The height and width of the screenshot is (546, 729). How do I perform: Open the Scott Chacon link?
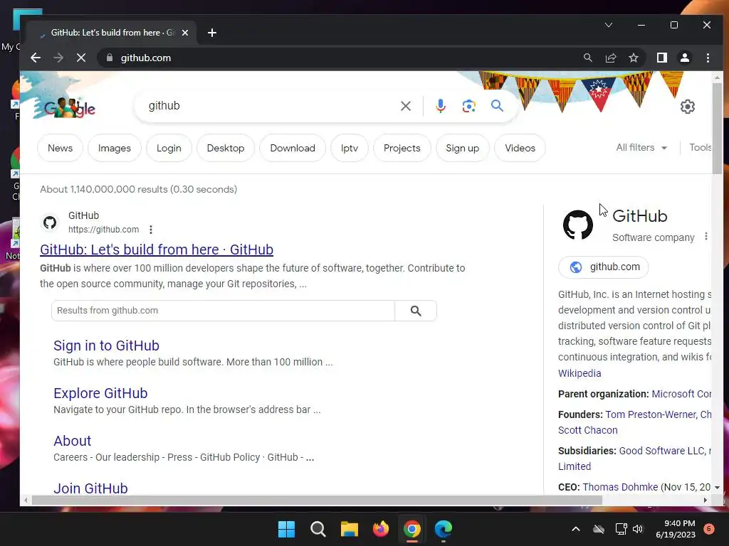pos(587,430)
